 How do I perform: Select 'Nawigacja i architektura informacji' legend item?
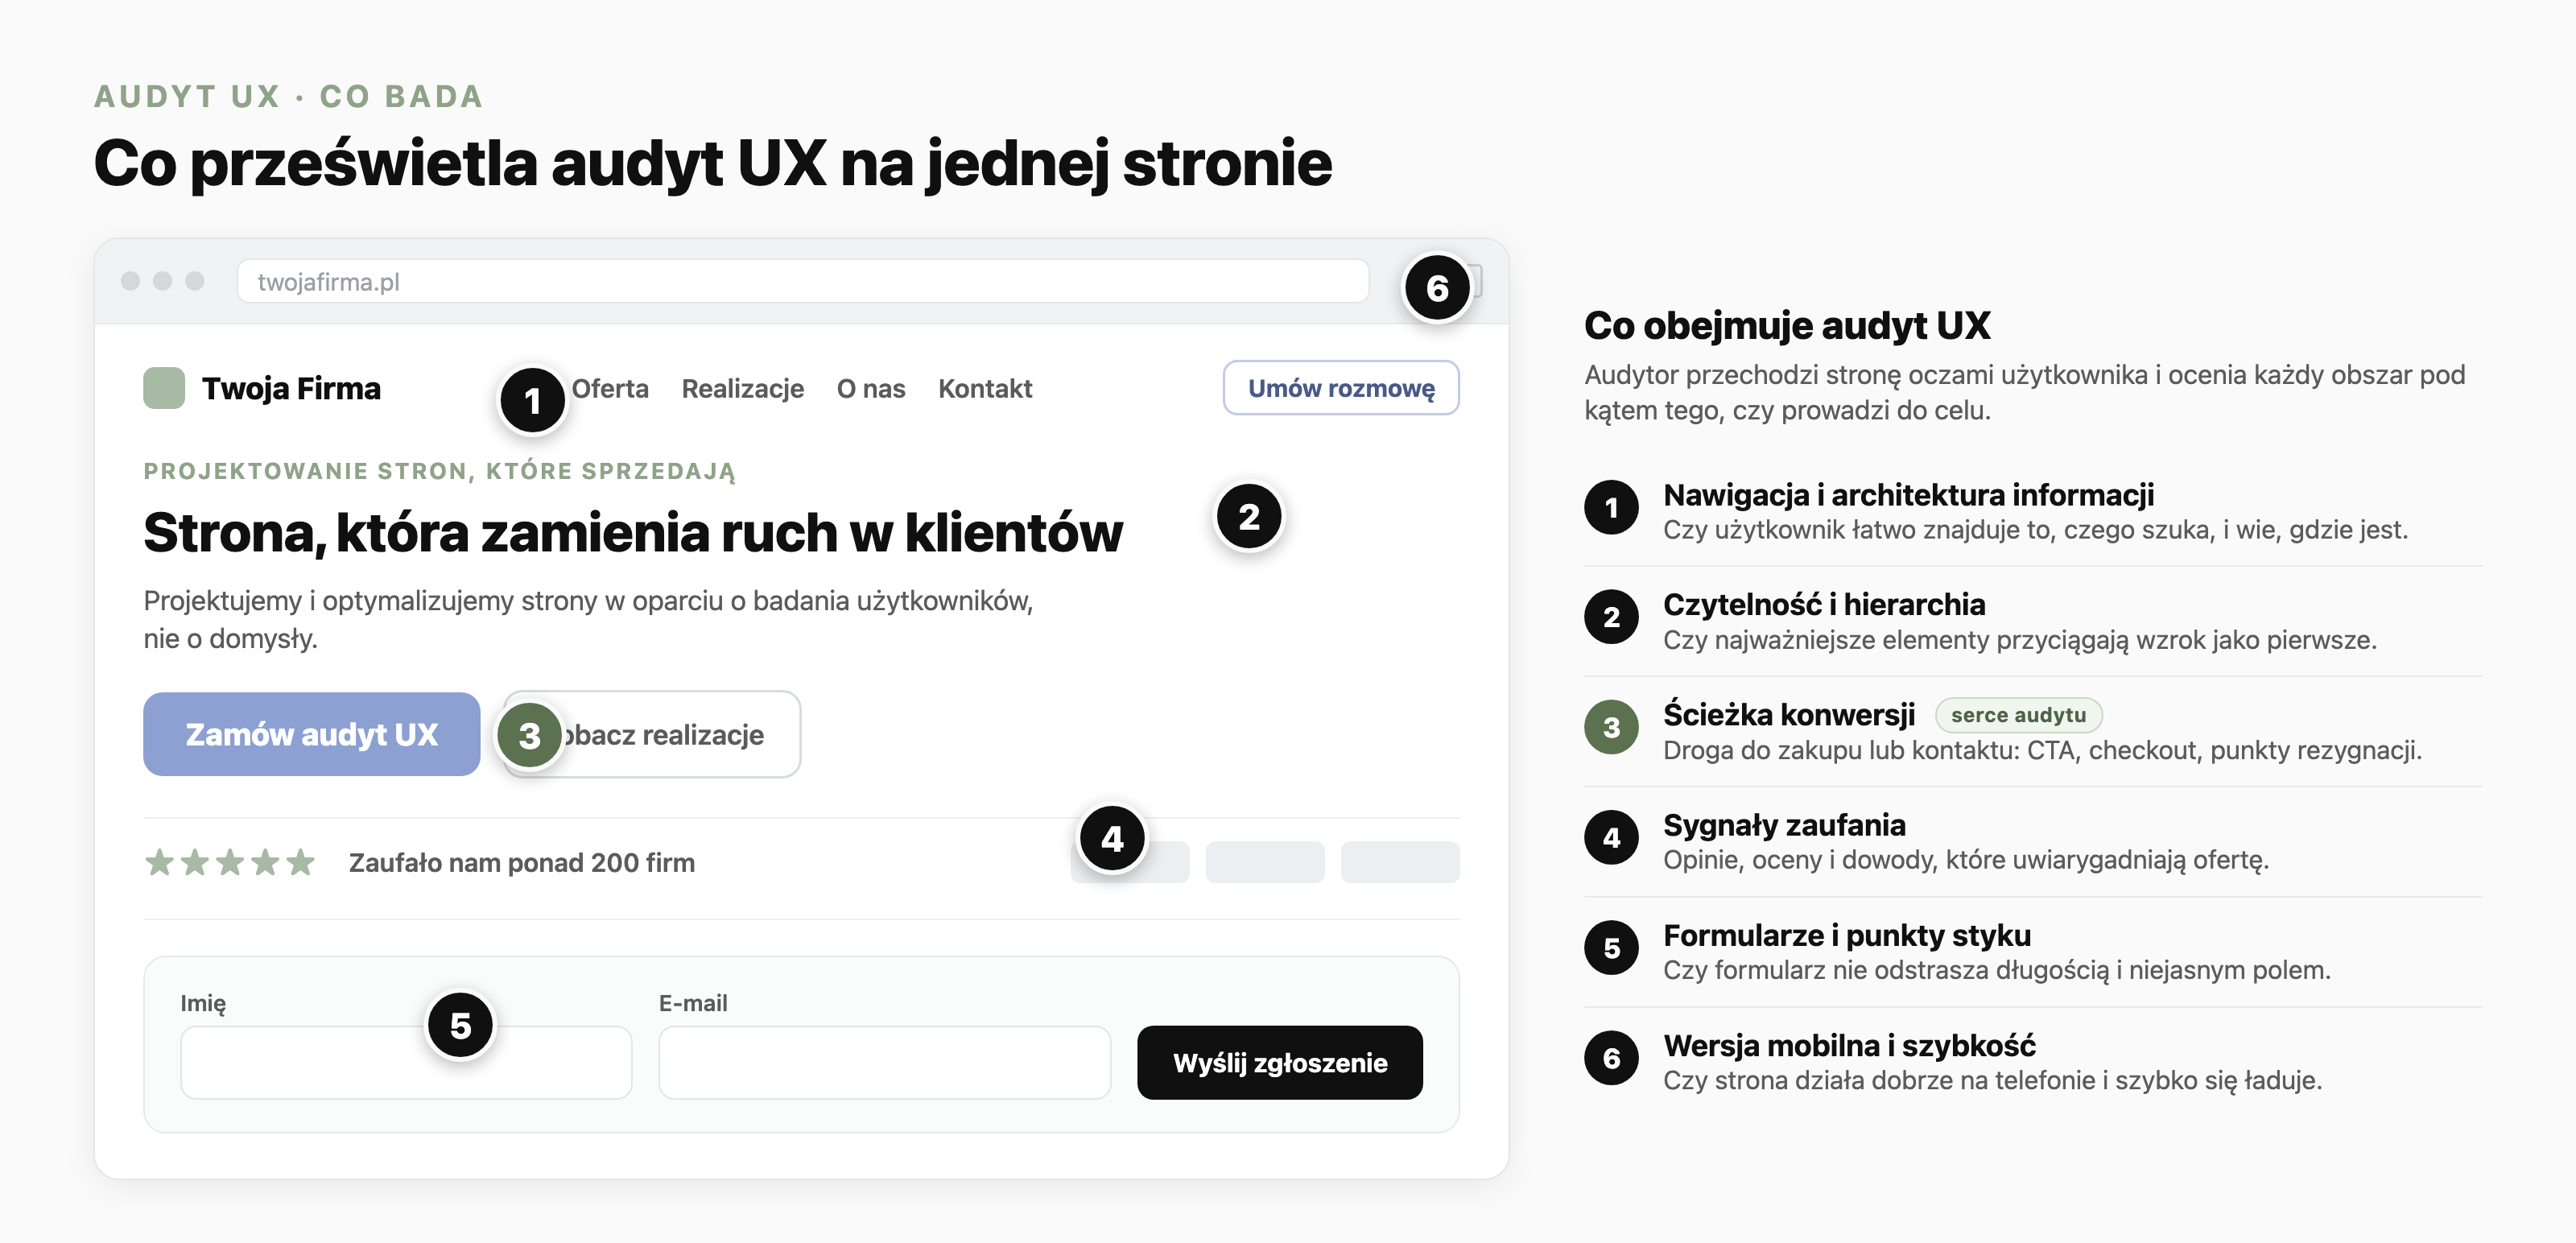pos(2033,511)
